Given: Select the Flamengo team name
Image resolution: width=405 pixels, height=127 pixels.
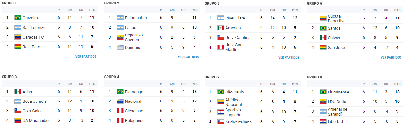Looking at the screenshot, I should tap(134, 92).
